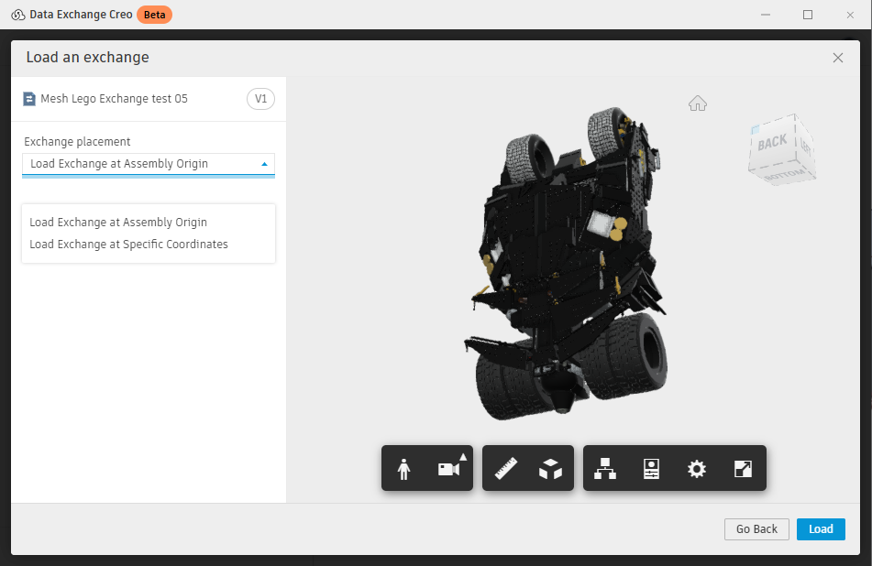Click the 3D batmobile model preview
The image size is (872, 566).
click(x=568, y=264)
